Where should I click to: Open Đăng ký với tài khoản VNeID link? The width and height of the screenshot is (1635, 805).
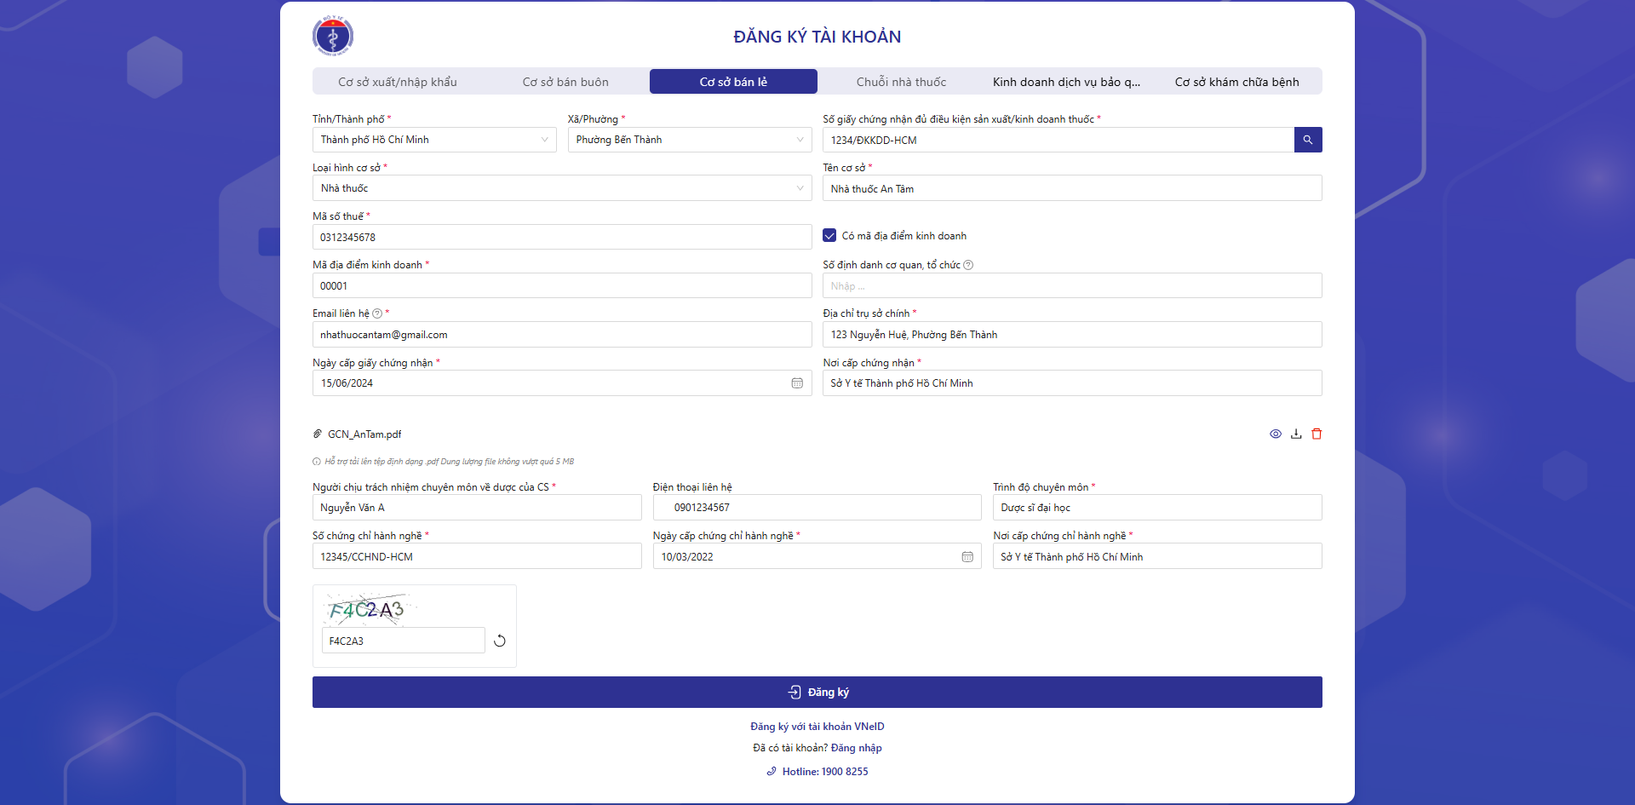(817, 727)
